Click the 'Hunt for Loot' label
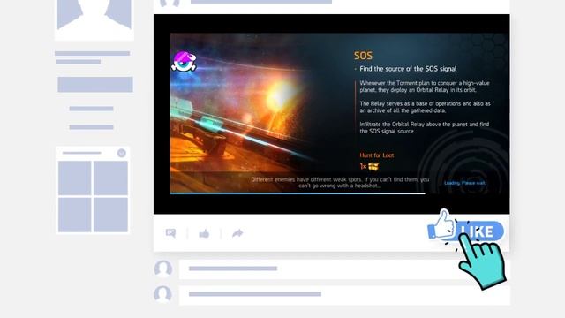This screenshot has width=565, height=318. [377, 155]
